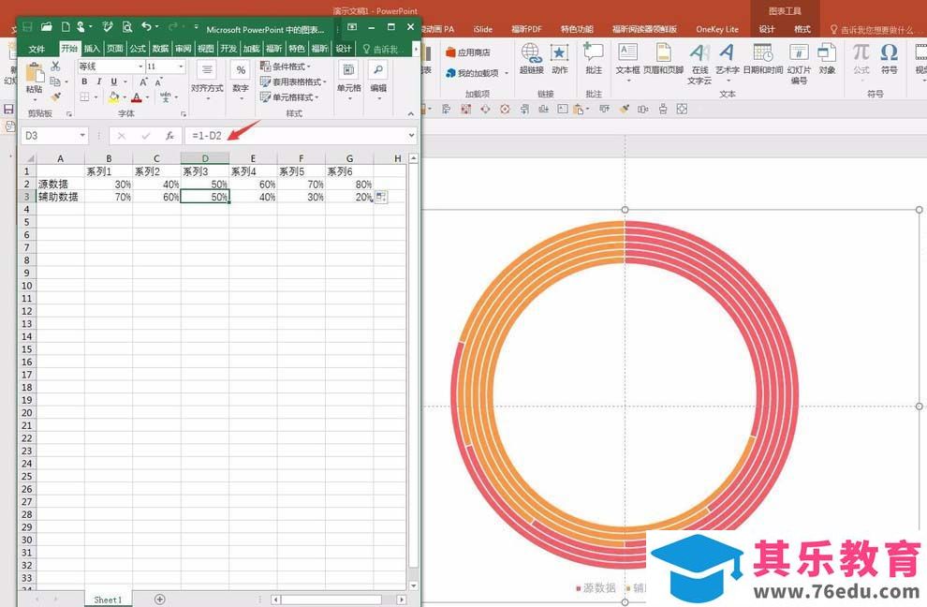Insert a comment (批注) in PowerPoint
This screenshot has width=927, height=607.
coord(594,59)
